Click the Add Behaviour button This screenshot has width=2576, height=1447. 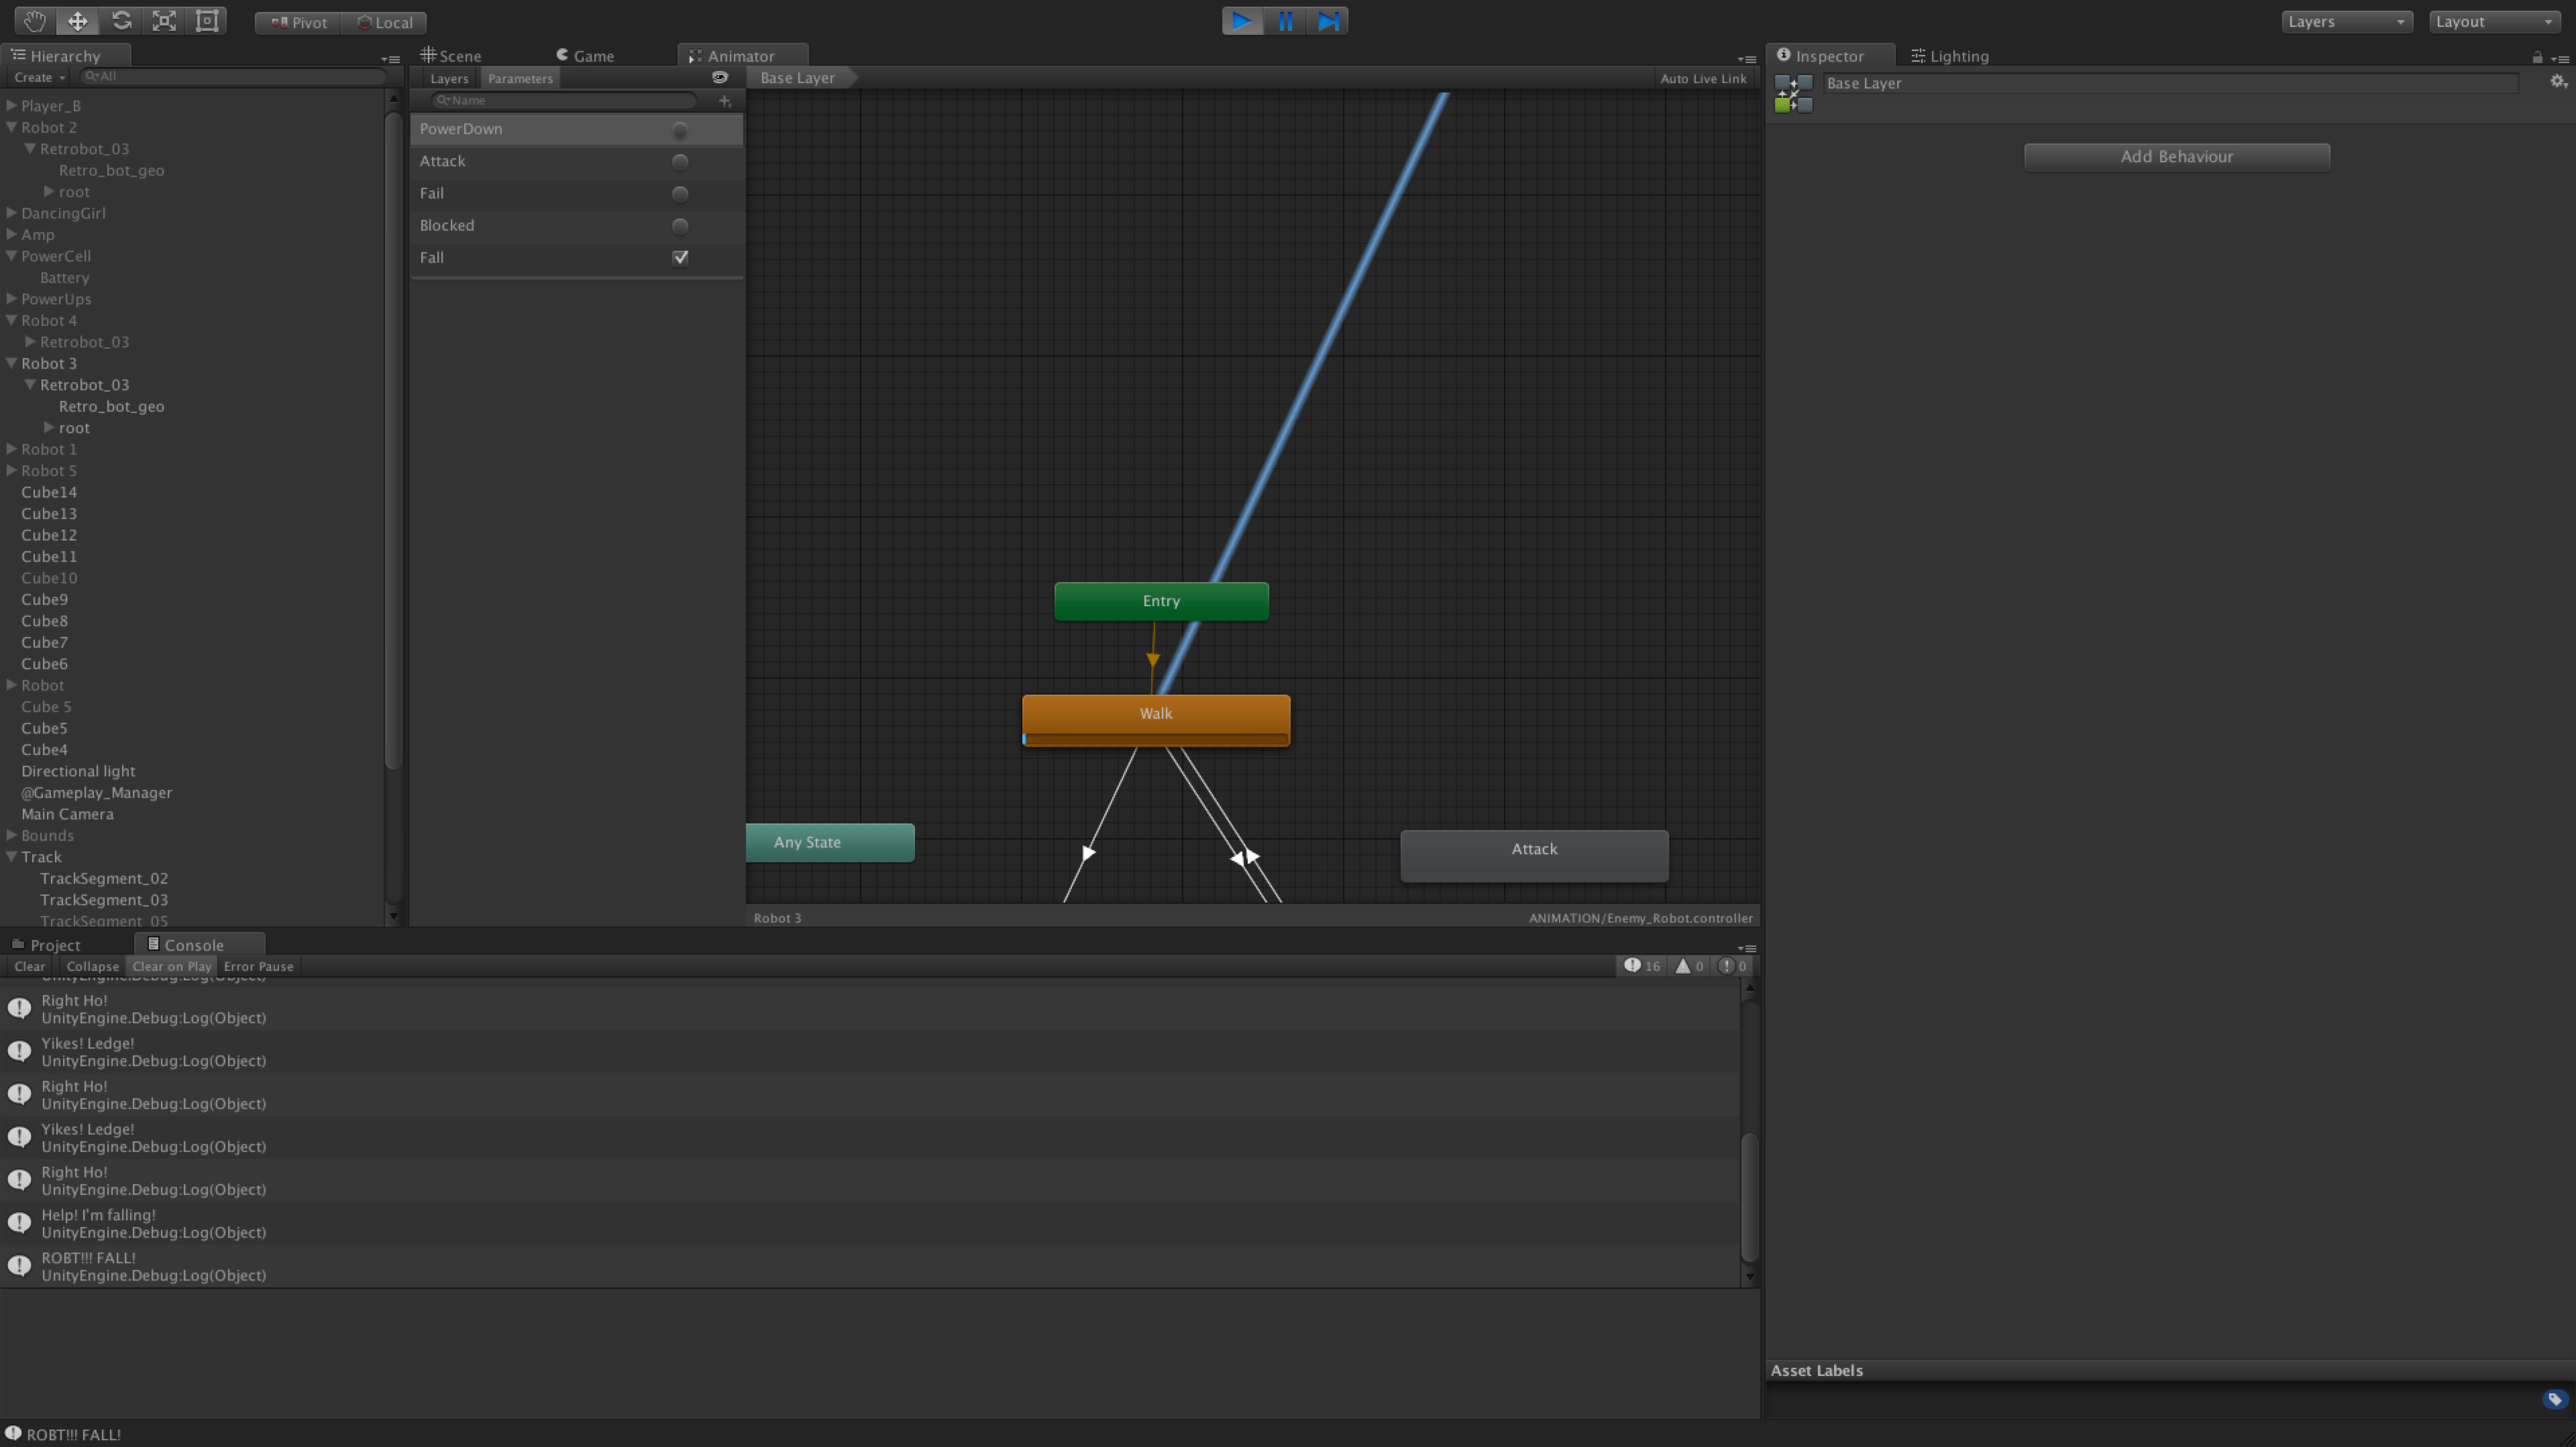coord(2176,156)
